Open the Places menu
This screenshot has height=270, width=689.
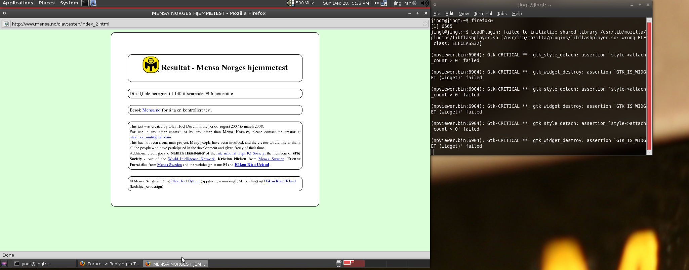(x=46, y=3)
